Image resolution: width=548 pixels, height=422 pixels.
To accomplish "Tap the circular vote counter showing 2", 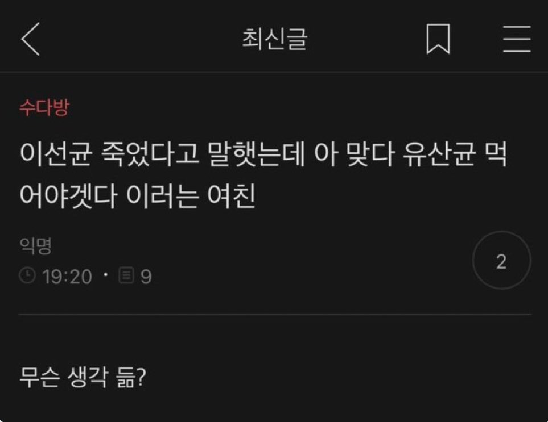I will coord(501,260).
